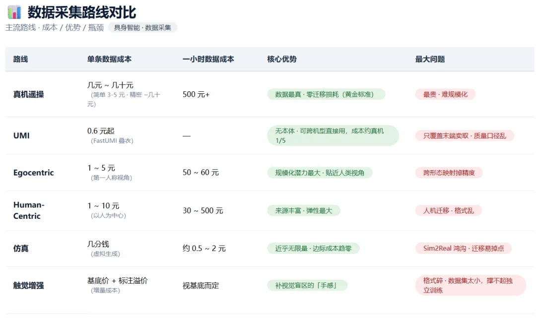This screenshot has width=536, height=319.
Task: Click the 核心优势 column header
Action: click(x=282, y=59)
